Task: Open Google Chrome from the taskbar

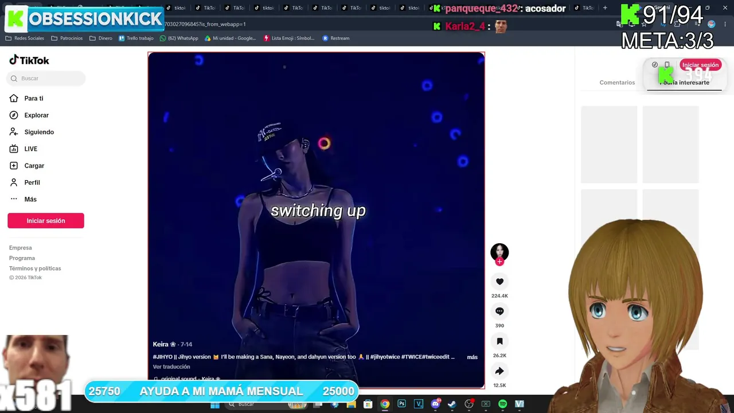Action: [x=385, y=404]
